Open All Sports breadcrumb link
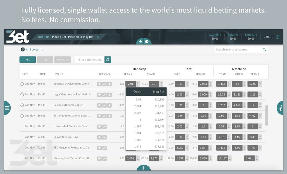The width and height of the screenshot is (287, 174). (x=32, y=49)
